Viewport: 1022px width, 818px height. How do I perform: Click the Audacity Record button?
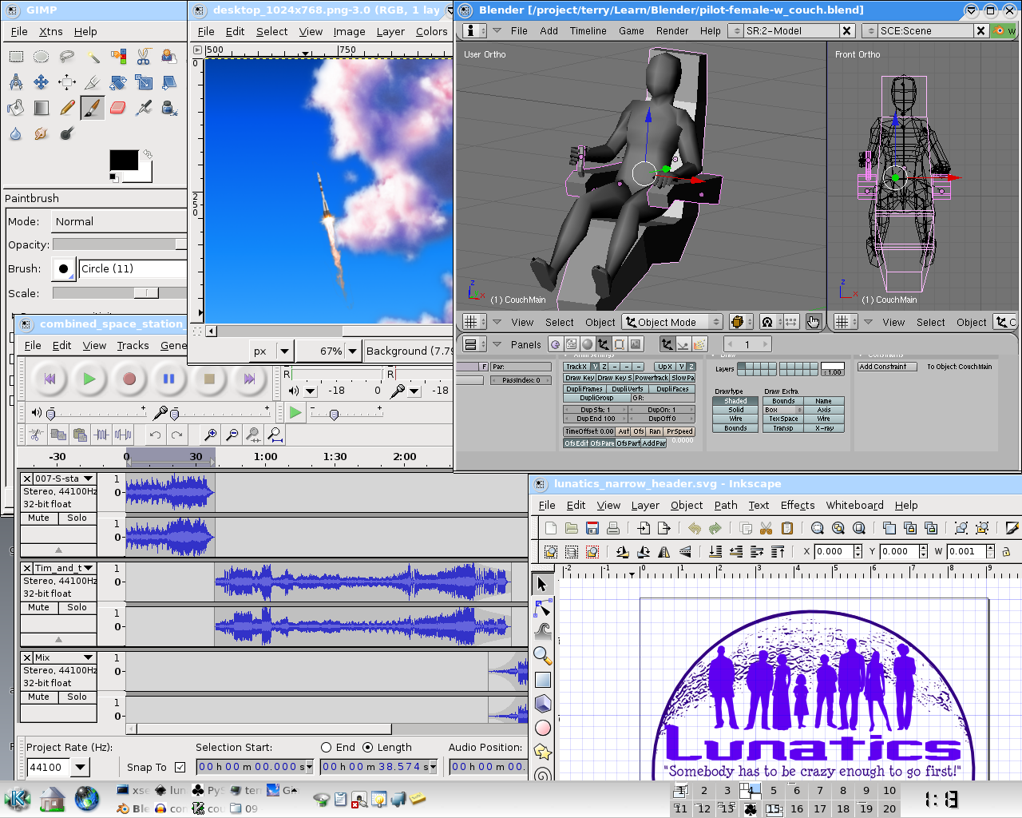[129, 379]
